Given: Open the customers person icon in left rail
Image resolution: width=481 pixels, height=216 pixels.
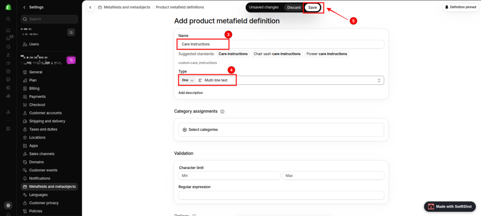Looking at the screenshot, I should click(x=8, y=55).
